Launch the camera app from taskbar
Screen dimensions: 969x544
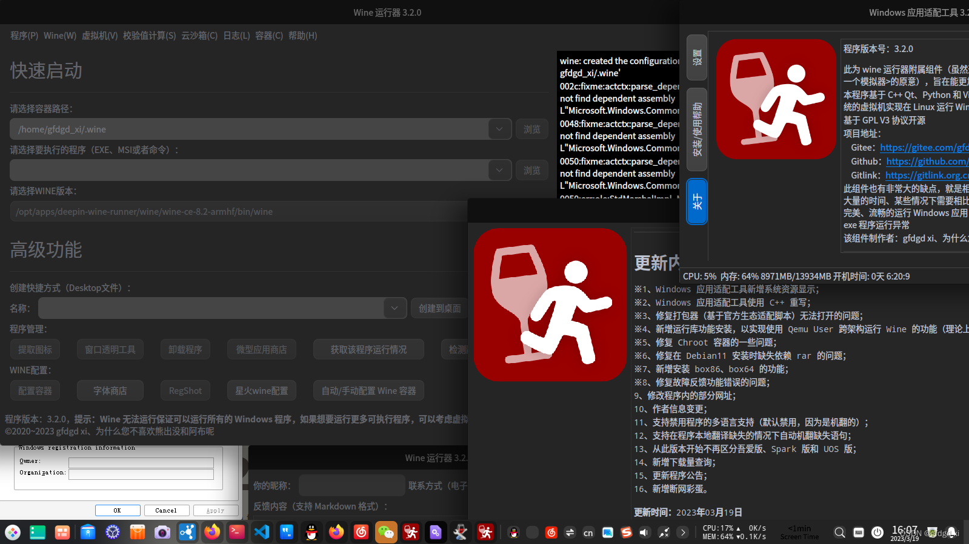point(162,532)
